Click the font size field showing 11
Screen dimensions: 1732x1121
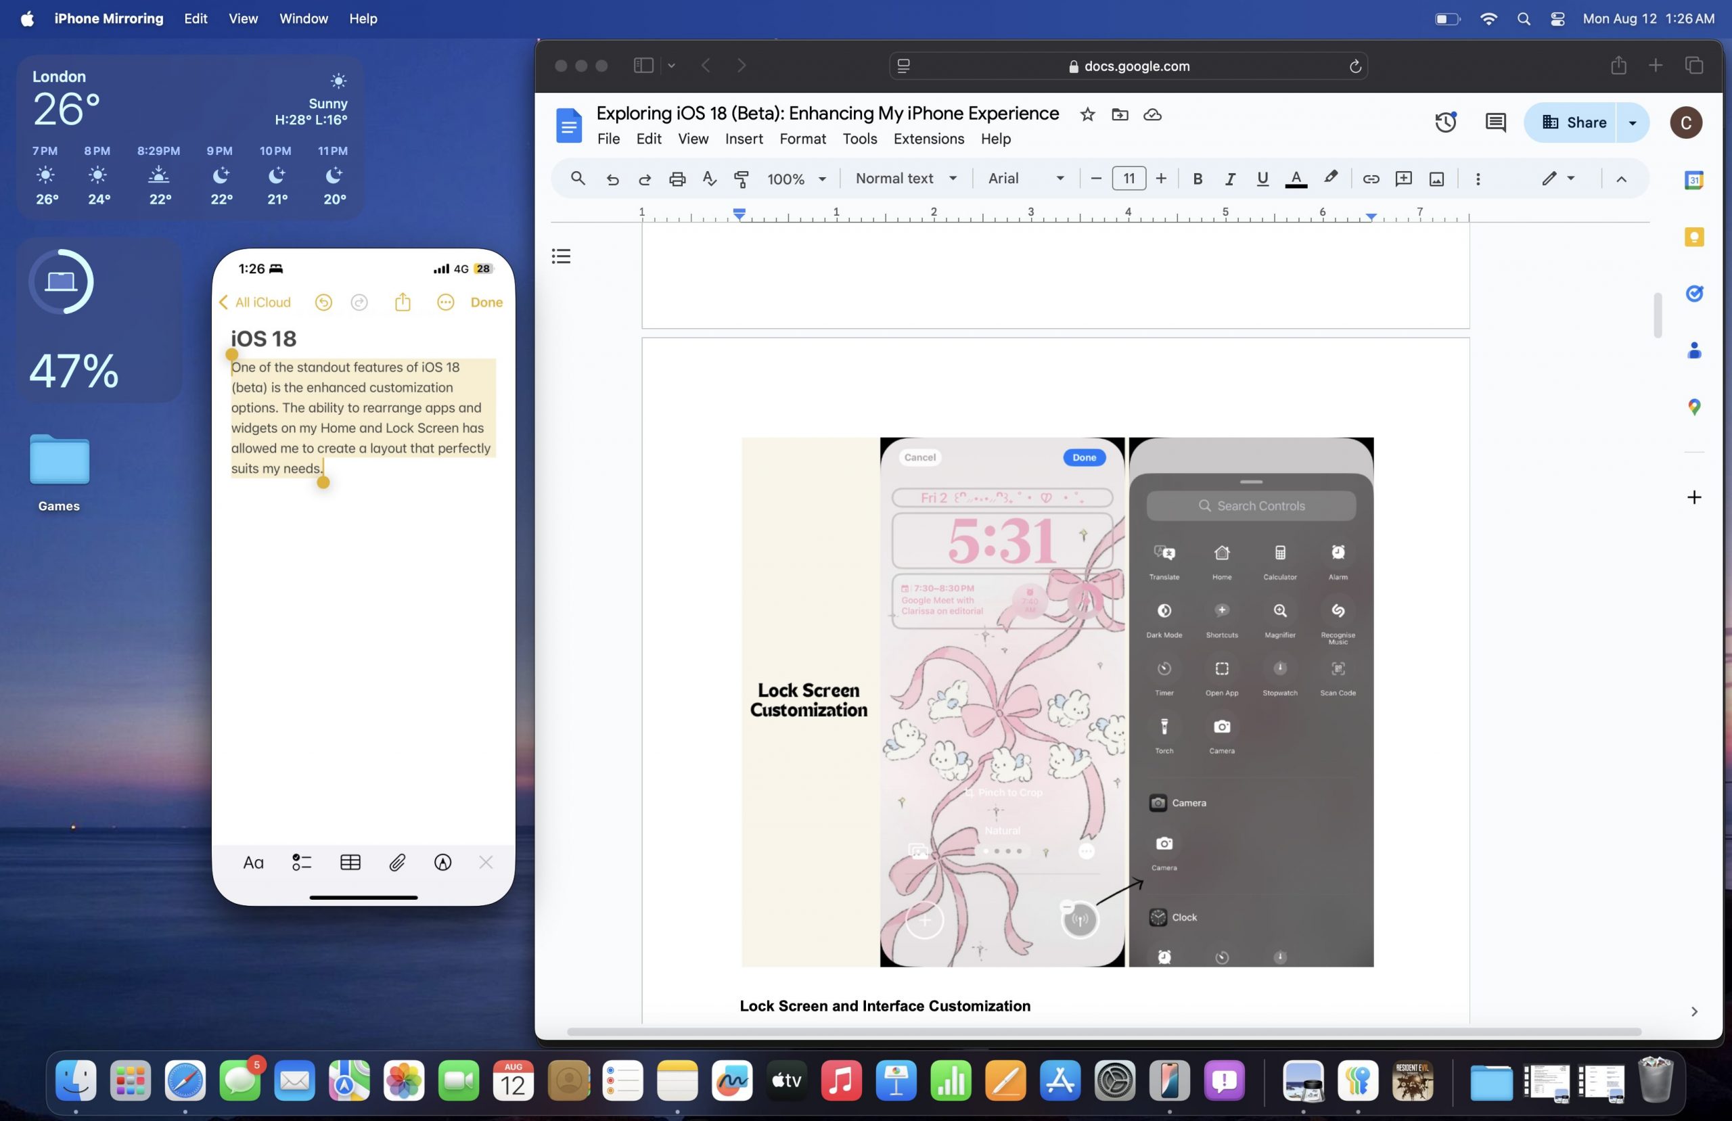pos(1129,179)
